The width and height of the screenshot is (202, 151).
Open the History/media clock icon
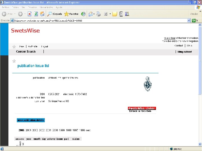click(83, 14)
